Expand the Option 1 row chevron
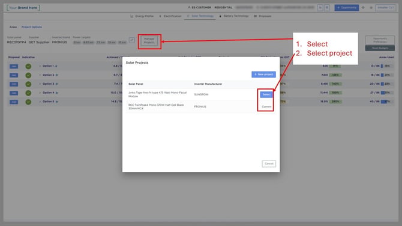 pyautogui.click(x=40, y=66)
